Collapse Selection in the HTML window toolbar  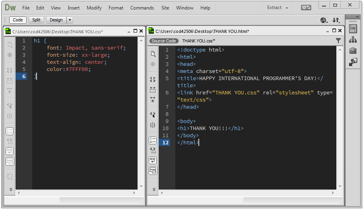(153, 89)
